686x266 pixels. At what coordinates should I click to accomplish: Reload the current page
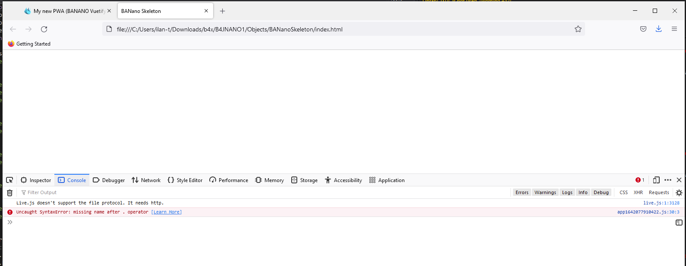[44, 29]
